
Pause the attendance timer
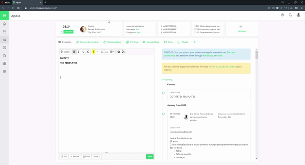click(x=62, y=32)
